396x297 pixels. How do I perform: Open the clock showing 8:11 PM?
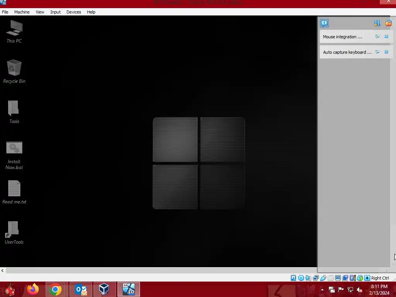379,290
